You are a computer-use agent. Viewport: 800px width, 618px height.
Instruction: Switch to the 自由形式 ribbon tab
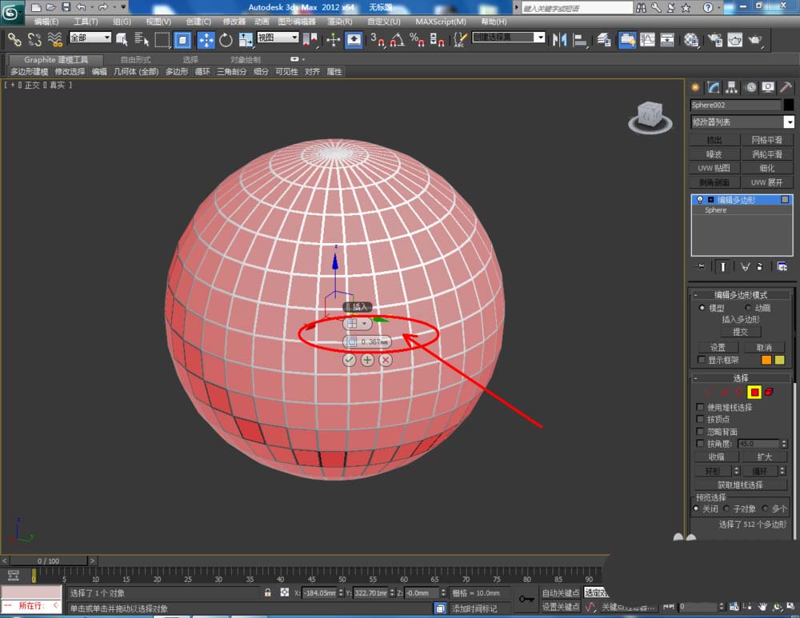tap(135, 60)
